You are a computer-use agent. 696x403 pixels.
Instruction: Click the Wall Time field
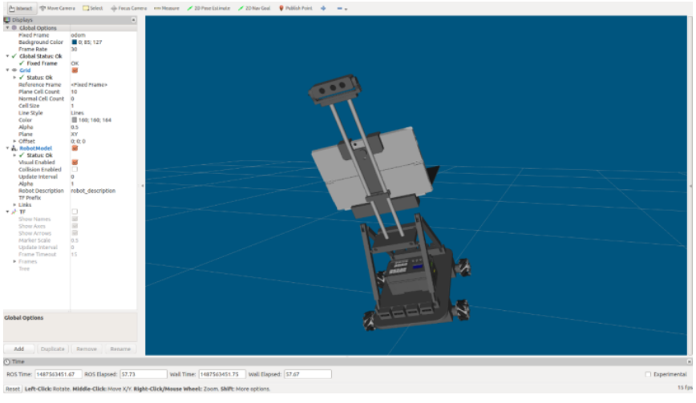[x=222, y=375]
